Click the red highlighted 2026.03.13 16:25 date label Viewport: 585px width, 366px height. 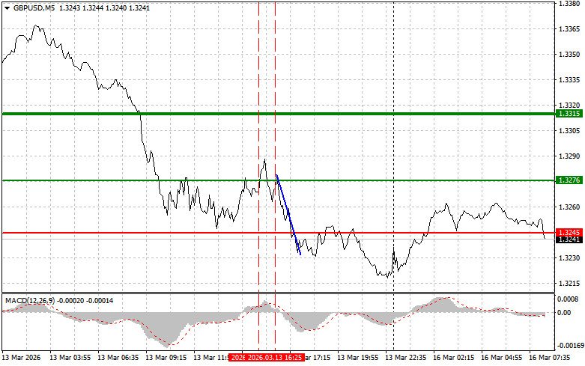276,358
